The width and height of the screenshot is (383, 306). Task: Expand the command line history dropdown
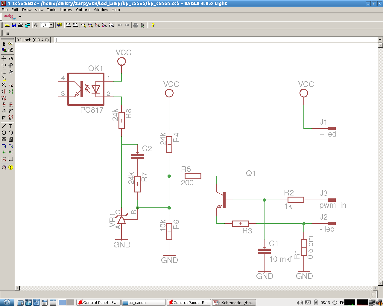[x=380, y=40]
